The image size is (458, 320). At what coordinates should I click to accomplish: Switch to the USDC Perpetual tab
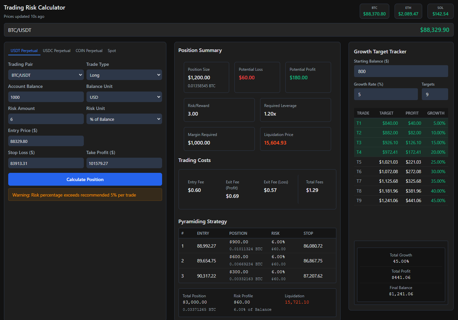[x=57, y=51]
